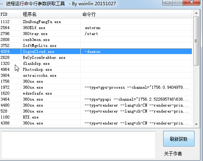Select the SoftMgrLite.exe process
203x161 pixels.
tap(96, 45)
